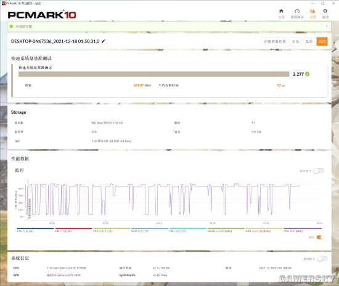Screen dimensions: 339x286
Task: Click the green valid-score check icon
Action: pyautogui.click(x=11, y=27)
